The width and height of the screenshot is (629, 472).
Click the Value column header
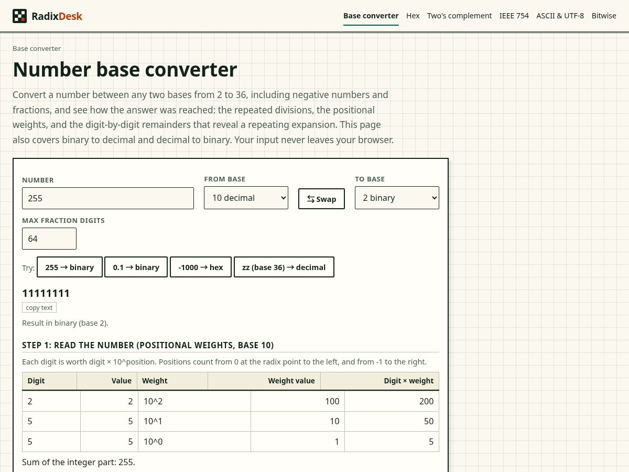point(107,381)
